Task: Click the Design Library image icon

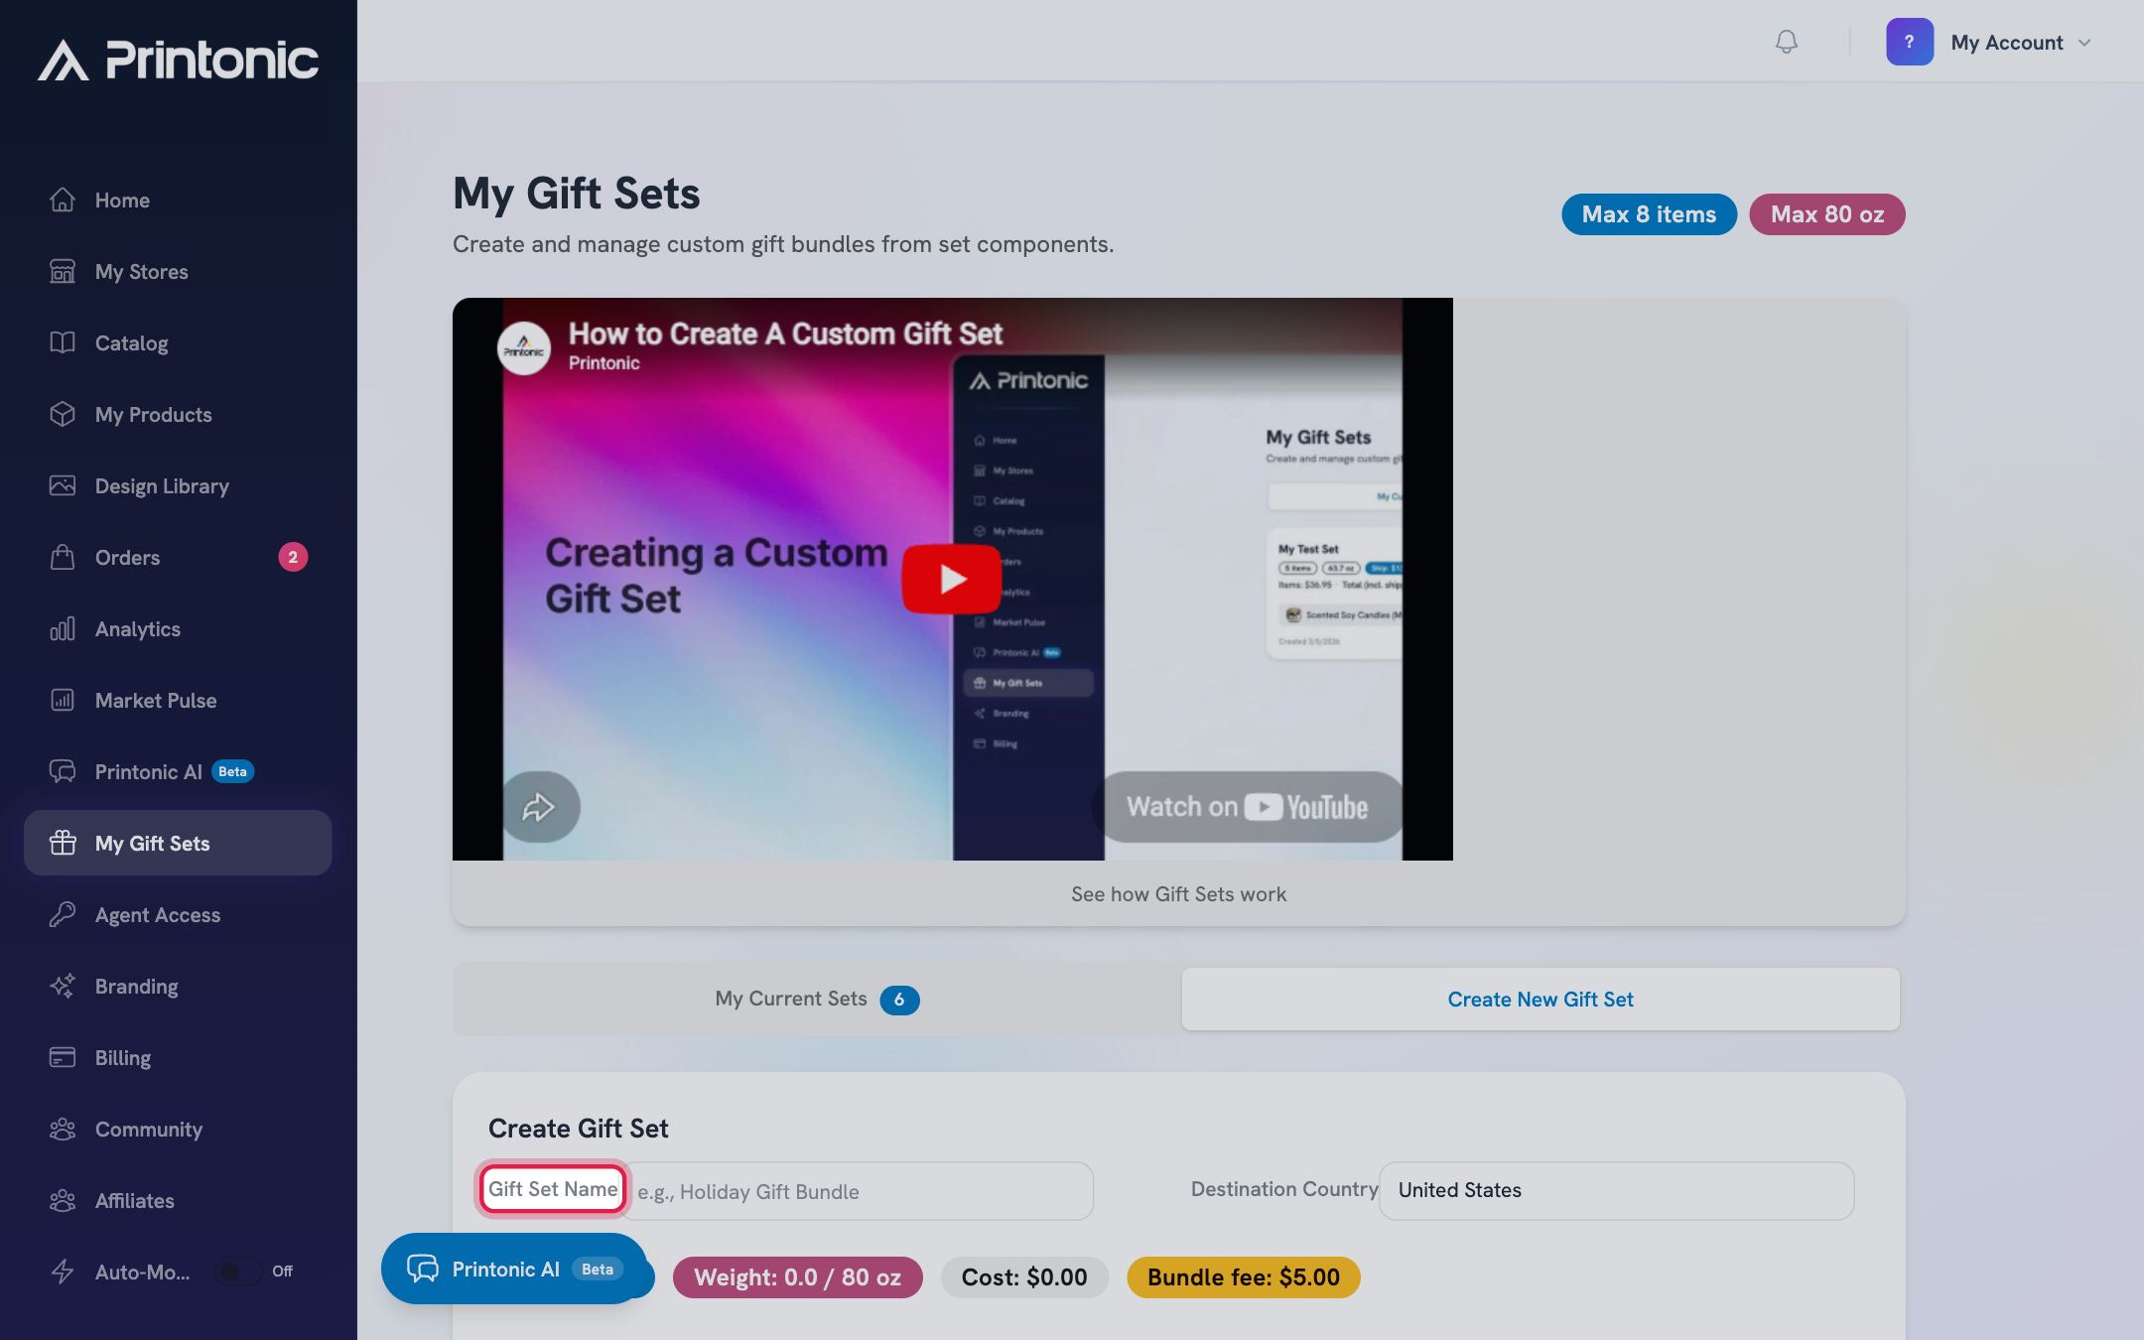Action: point(63,485)
